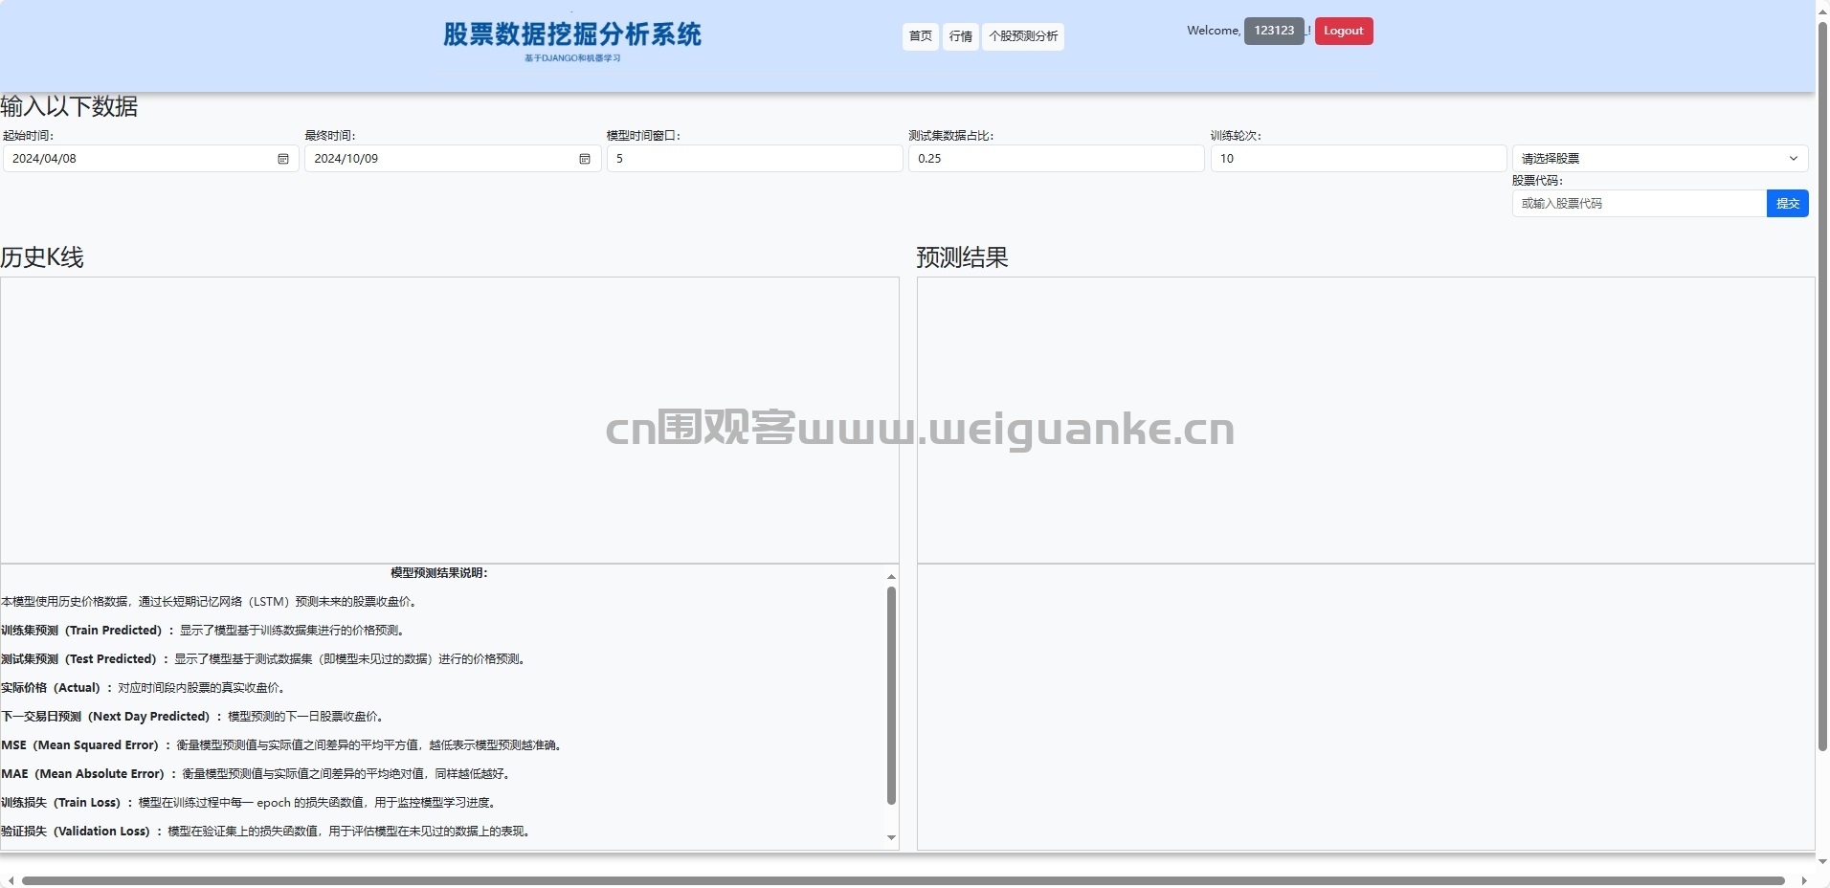Click the explanation panel's scroll-down arrow

[891, 838]
